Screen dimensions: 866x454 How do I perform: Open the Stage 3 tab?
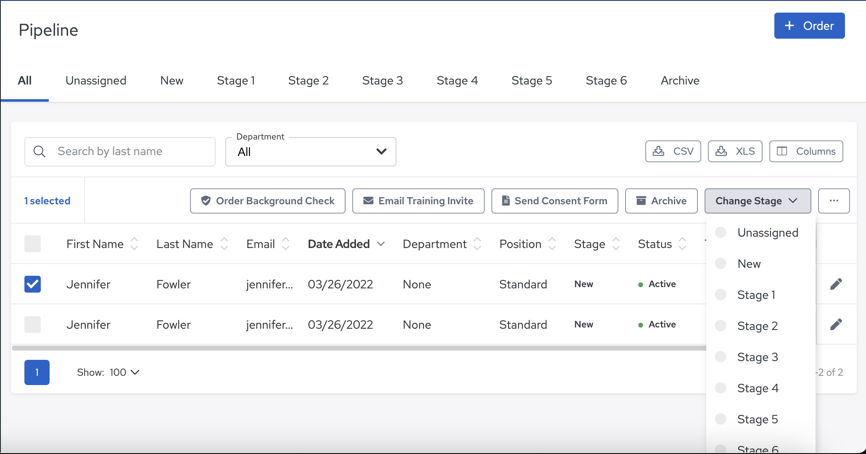pos(383,80)
